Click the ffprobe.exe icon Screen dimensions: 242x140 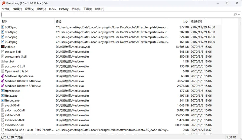pos(3,91)
